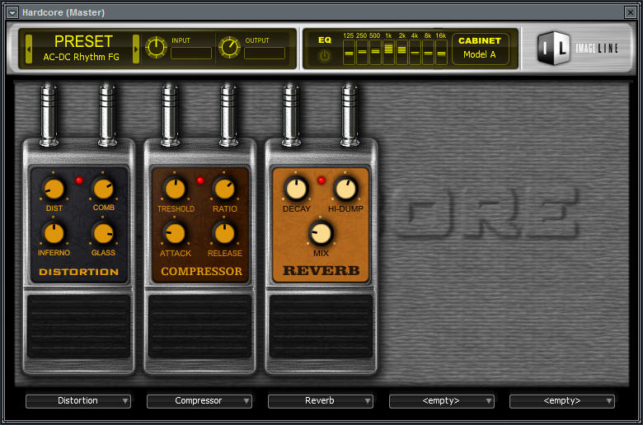Click the INPUT level knob
The image size is (643, 425).
coord(156,48)
